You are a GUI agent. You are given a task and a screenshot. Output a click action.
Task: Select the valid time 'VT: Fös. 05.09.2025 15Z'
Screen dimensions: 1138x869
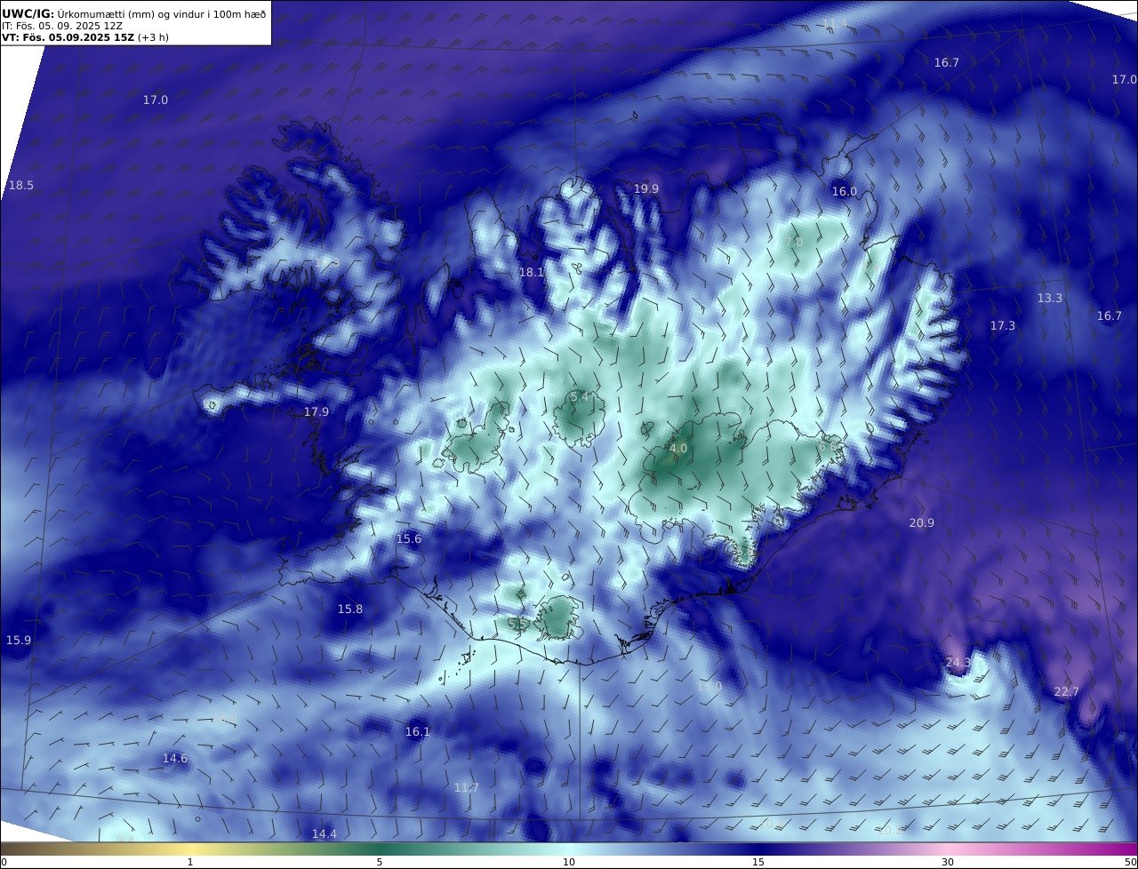click(x=68, y=37)
